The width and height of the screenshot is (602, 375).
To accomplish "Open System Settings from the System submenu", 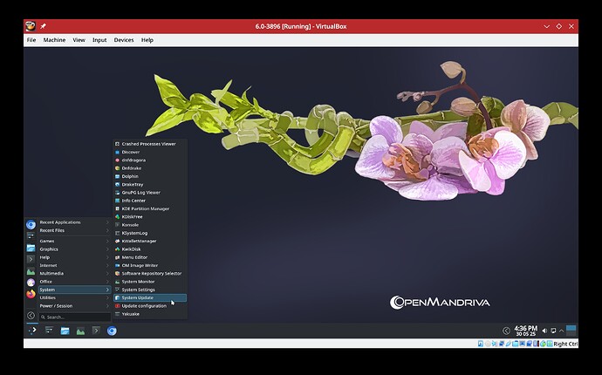I will coord(150,290).
